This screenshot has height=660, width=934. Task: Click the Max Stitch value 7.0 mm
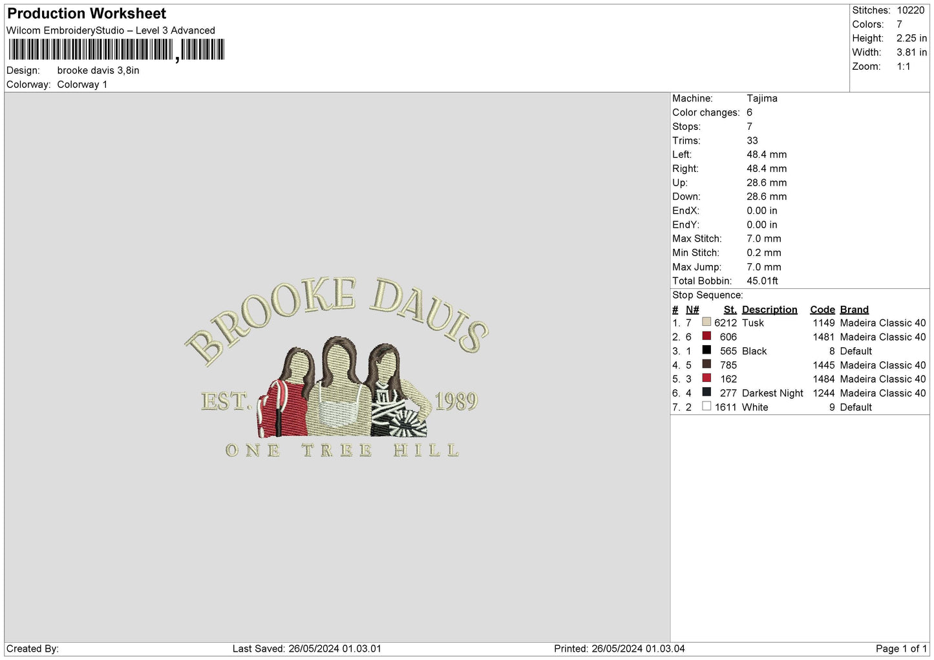coord(764,239)
